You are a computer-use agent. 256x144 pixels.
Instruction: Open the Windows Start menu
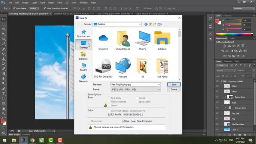[x=4, y=140]
